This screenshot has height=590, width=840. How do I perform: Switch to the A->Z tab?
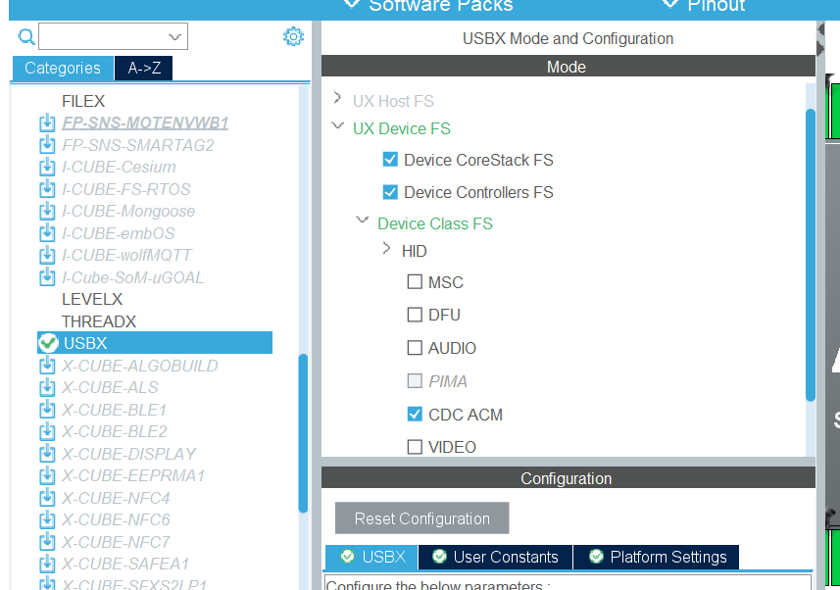(144, 68)
